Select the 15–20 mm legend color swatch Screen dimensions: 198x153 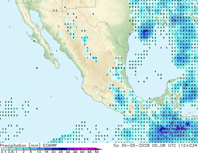pyautogui.click(x=48, y=149)
